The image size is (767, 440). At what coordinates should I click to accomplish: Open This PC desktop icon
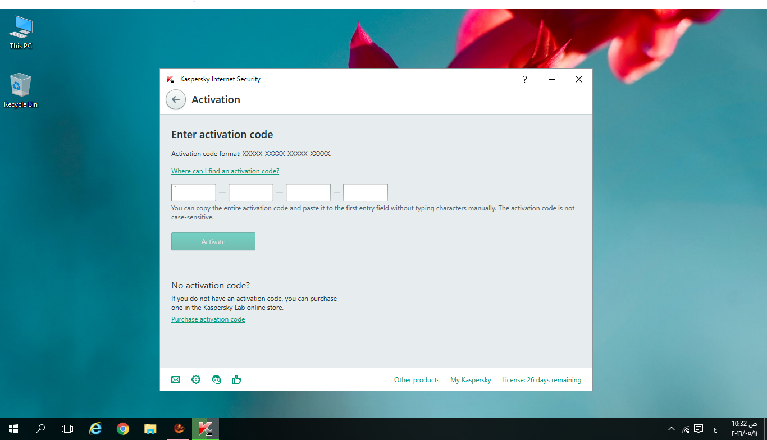(21, 32)
